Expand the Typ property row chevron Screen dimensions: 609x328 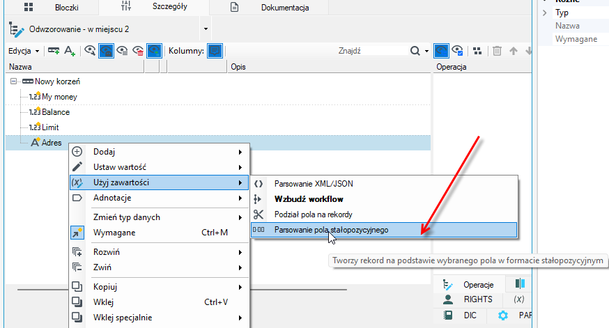click(544, 13)
